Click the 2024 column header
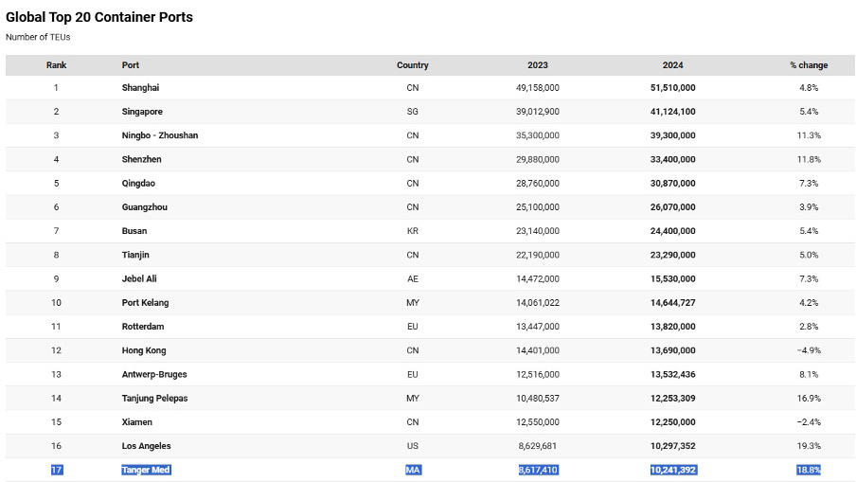Image resolution: width=856 pixels, height=482 pixels. coord(673,65)
